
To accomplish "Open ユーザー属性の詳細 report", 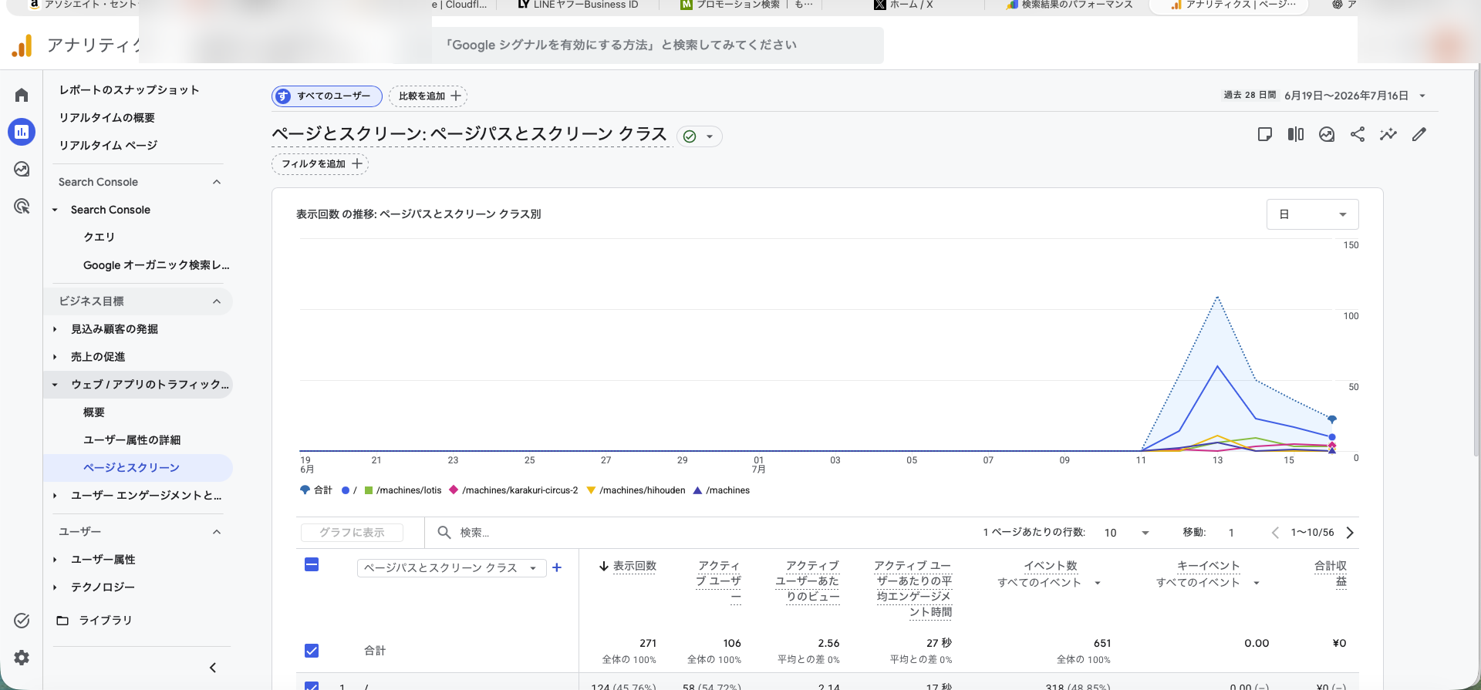I will click(132, 440).
